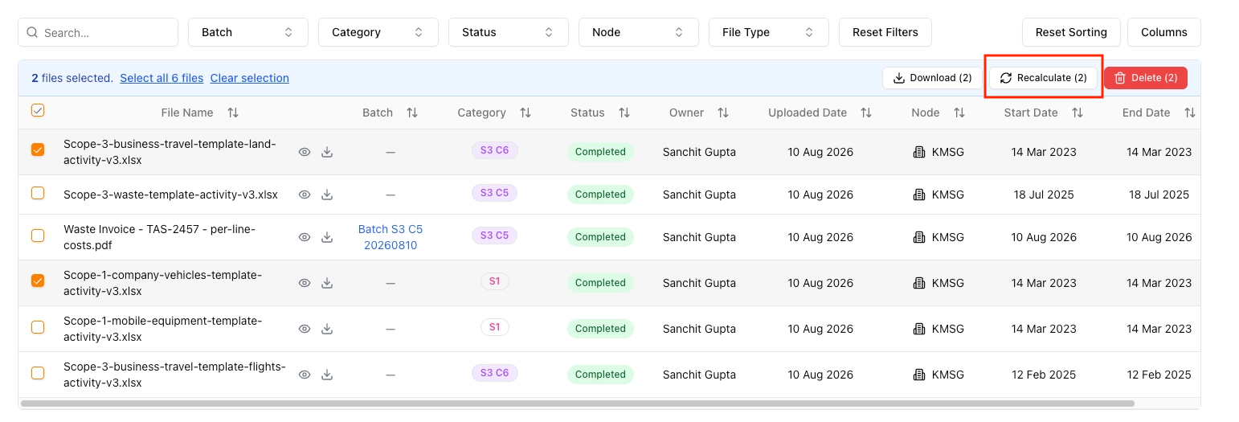
Task: Click the Completed badge in the flights row
Action: (600, 375)
